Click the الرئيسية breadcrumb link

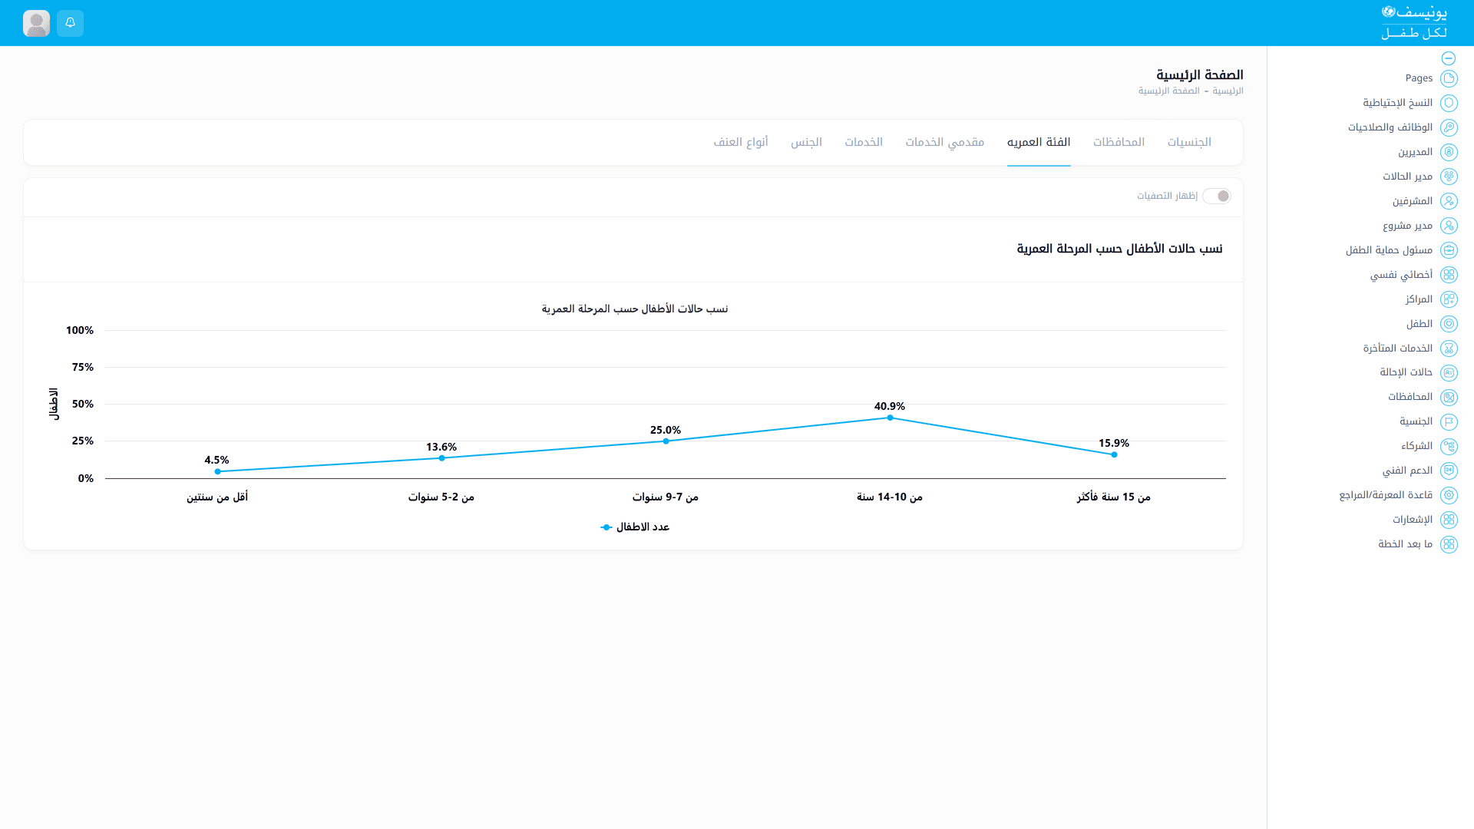tap(1228, 91)
